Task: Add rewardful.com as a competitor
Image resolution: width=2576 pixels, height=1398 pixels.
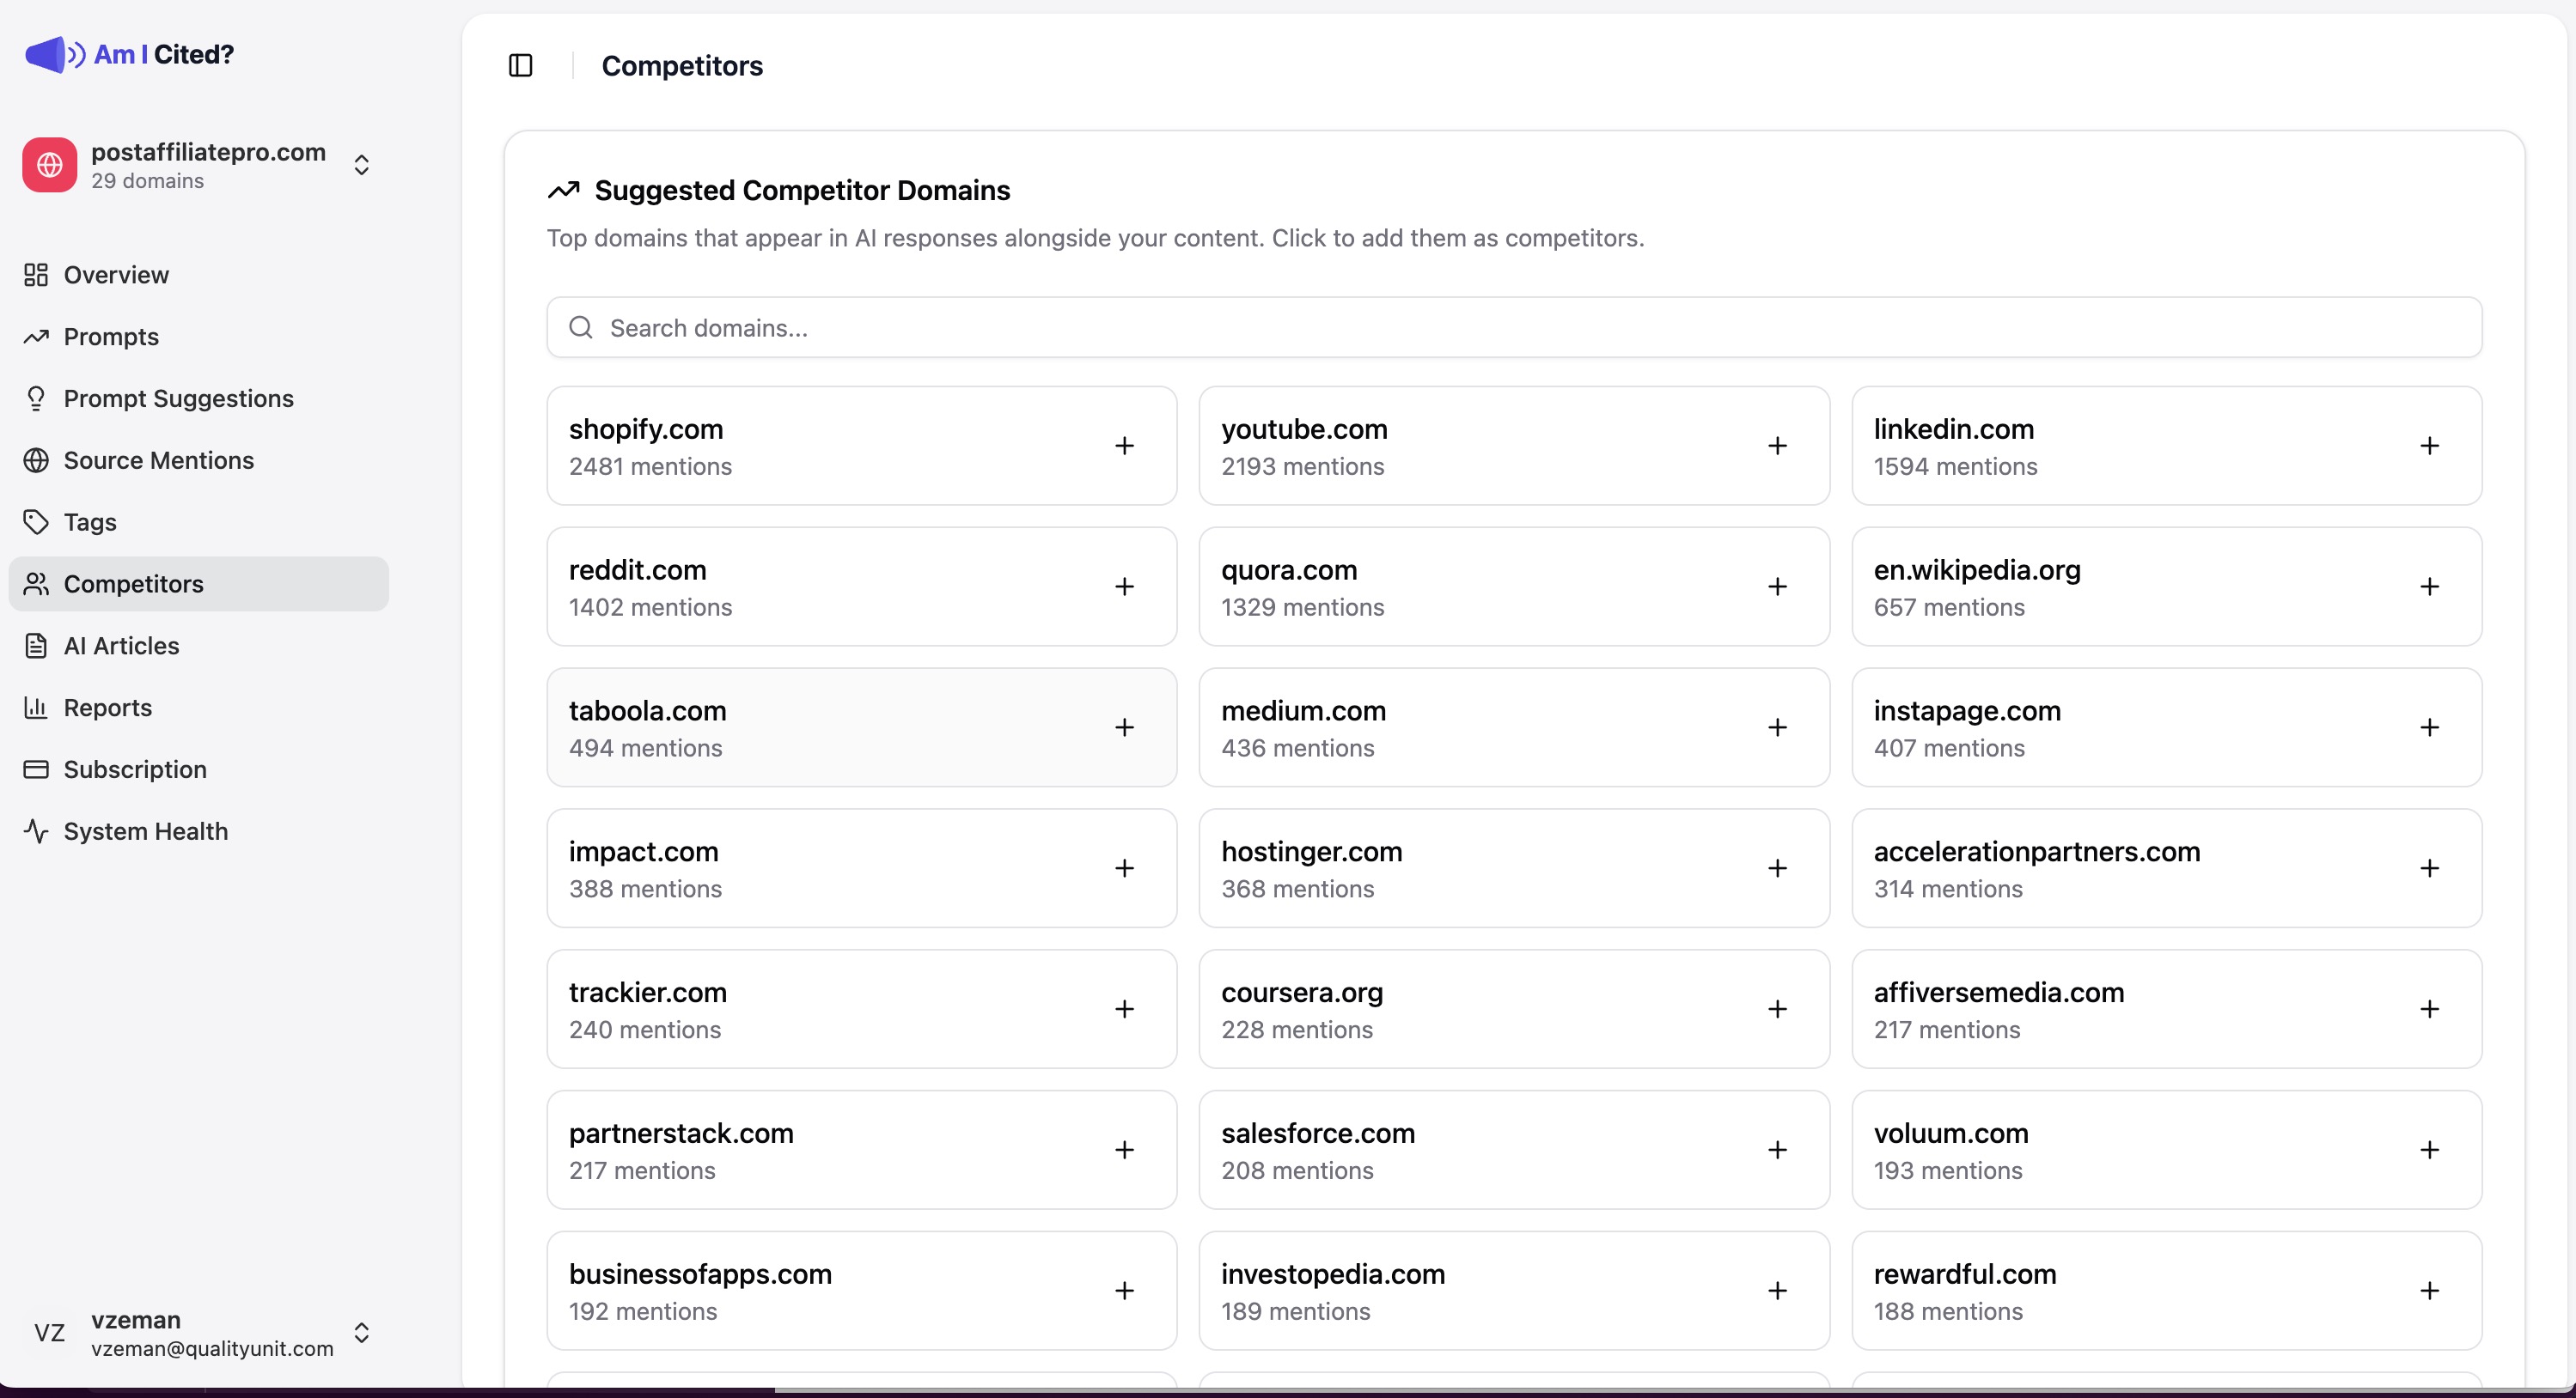Action: point(2431,1290)
